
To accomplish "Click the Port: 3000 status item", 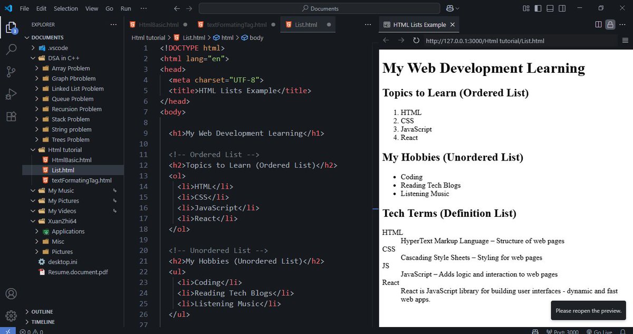I will click(x=562, y=331).
